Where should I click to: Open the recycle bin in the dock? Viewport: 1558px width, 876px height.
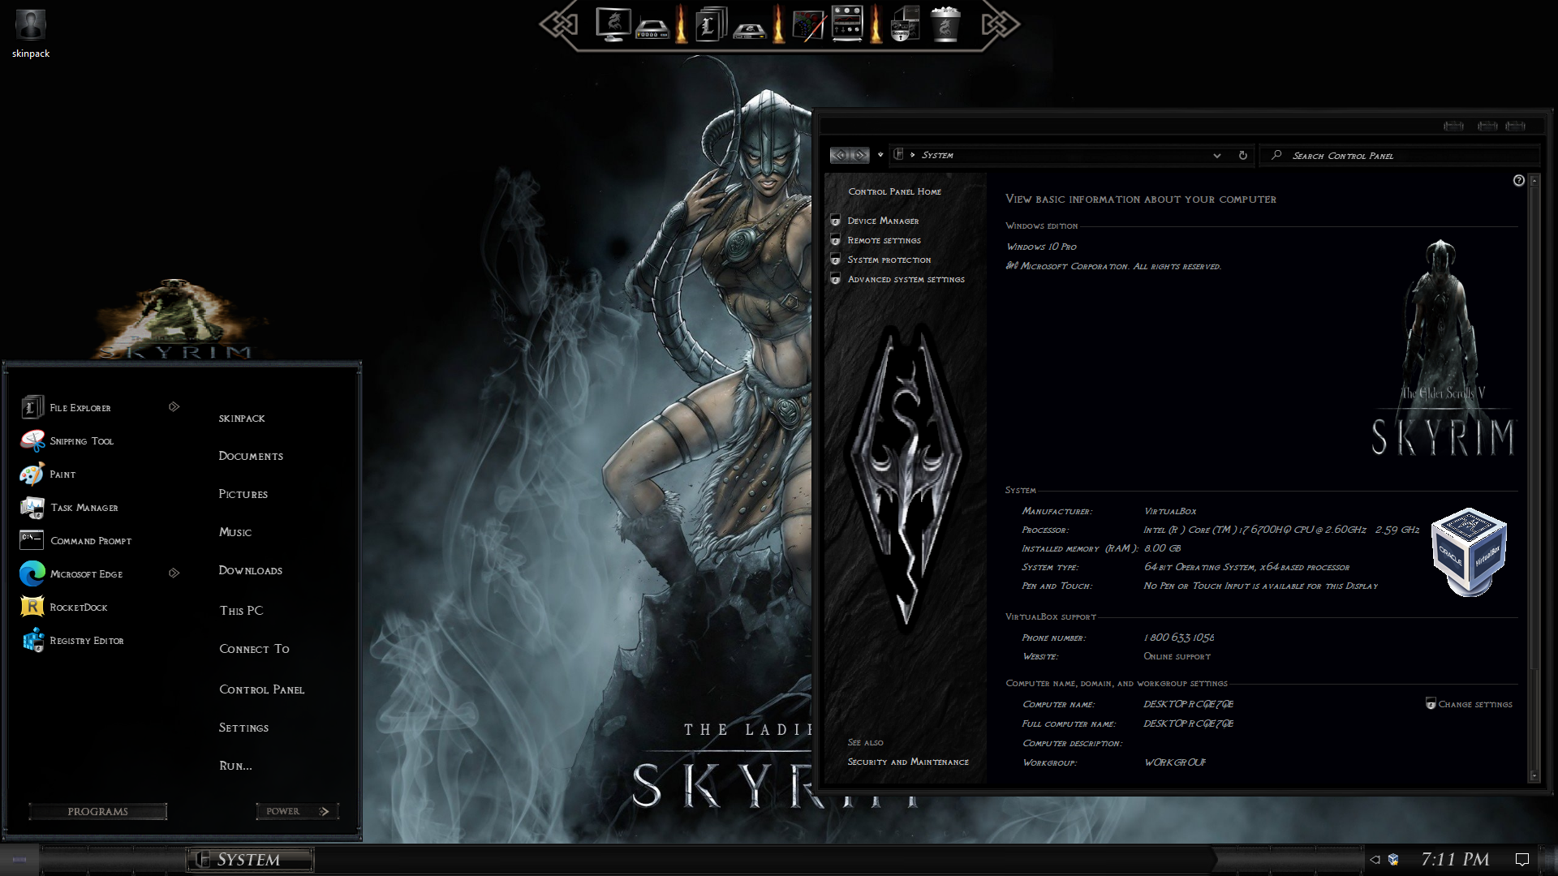click(945, 24)
